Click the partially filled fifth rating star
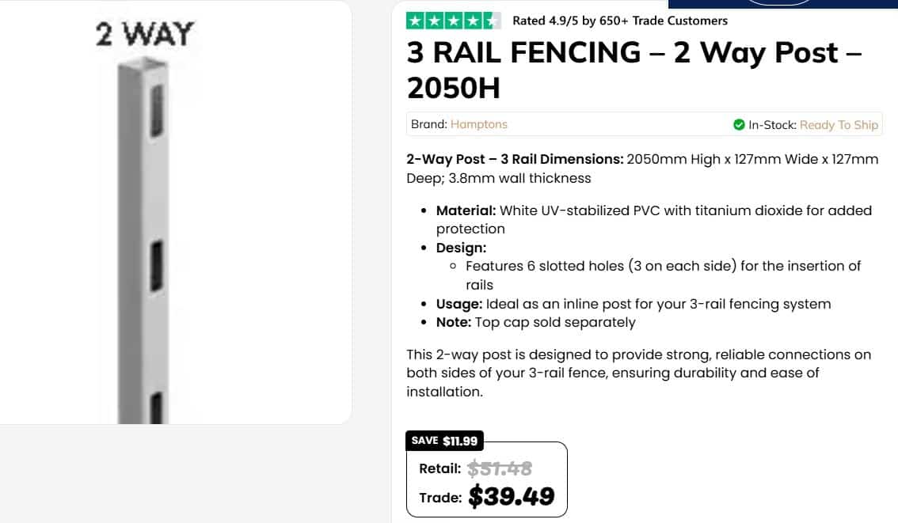 coord(492,21)
